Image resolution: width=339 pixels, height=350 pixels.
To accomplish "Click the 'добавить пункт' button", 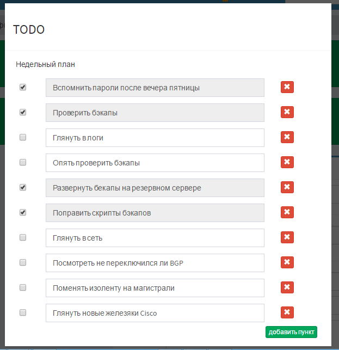I will [291, 332].
